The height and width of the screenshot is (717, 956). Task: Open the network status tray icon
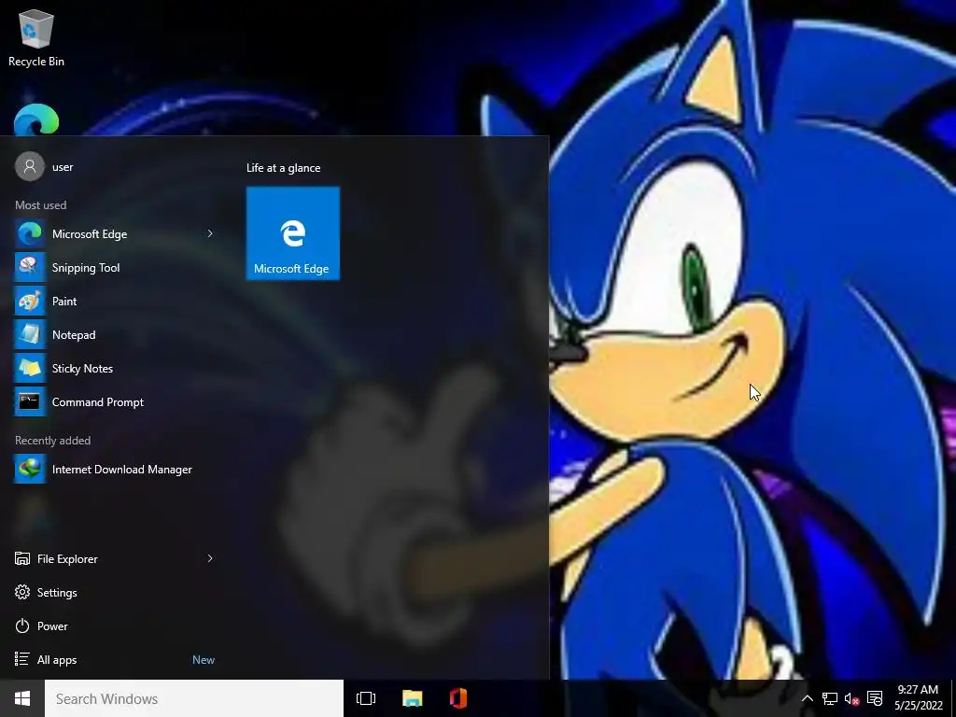coord(829,698)
